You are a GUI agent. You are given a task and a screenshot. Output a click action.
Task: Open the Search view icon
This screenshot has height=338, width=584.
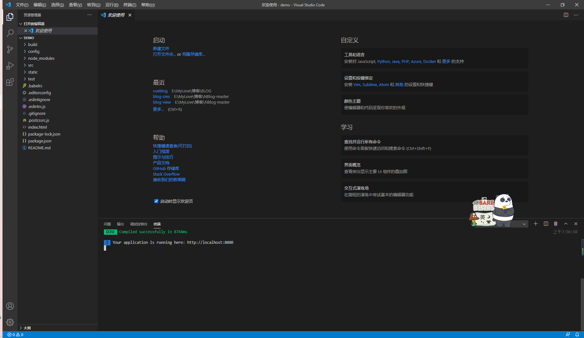point(10,33)
